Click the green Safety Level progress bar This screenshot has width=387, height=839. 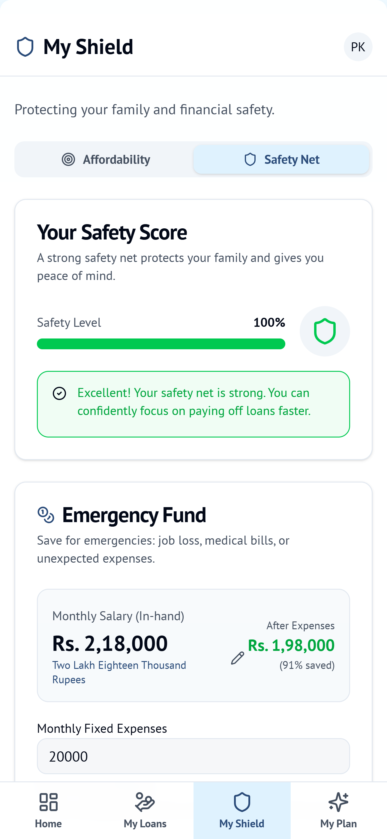pyautogui.click(x=161, y=344)
